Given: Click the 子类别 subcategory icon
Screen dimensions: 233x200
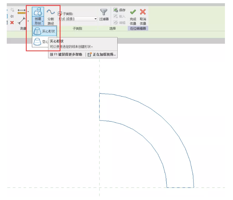Looking at the screenshot, I should 60,14.
